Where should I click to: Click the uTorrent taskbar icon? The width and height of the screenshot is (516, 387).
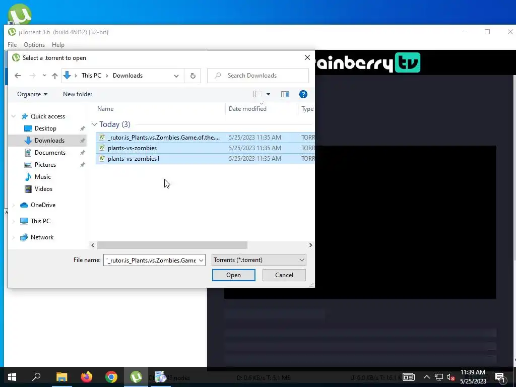[136, 377]
